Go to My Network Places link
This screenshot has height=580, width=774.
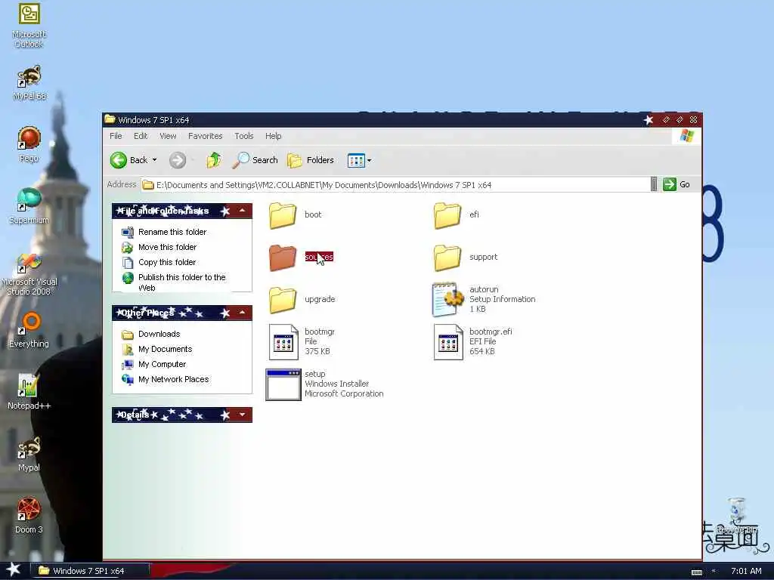[173, 379]
